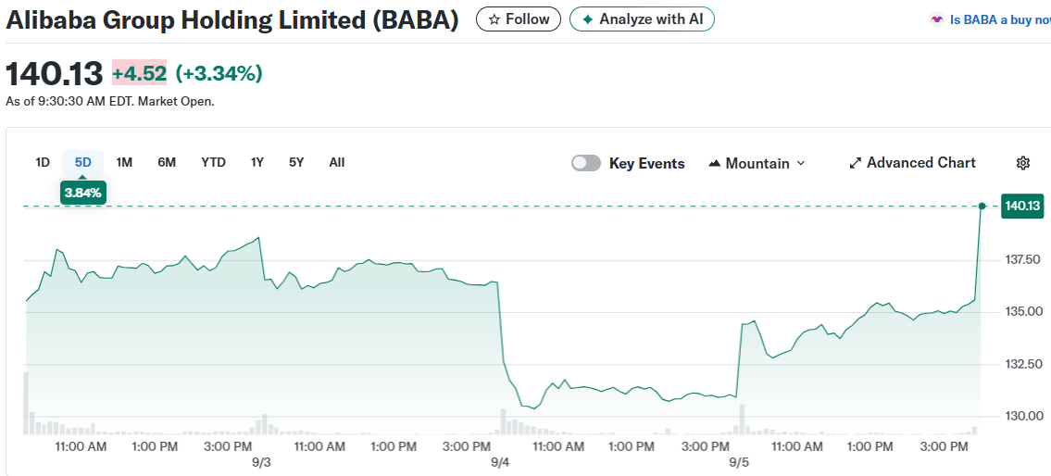Click the chart settings gear icon
1051x476 pixels.
[x=1023, y=162]
